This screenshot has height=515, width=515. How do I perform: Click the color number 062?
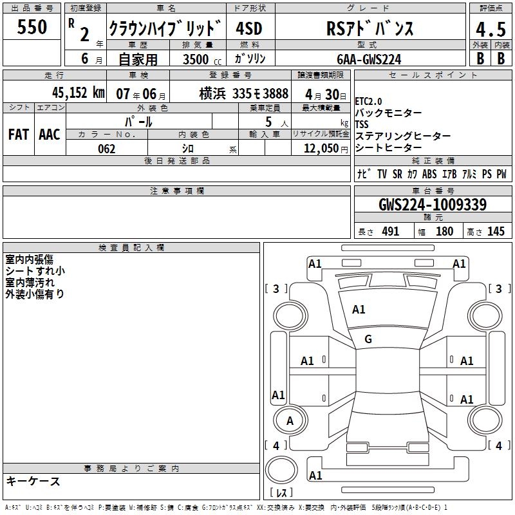tap(106, 149)
